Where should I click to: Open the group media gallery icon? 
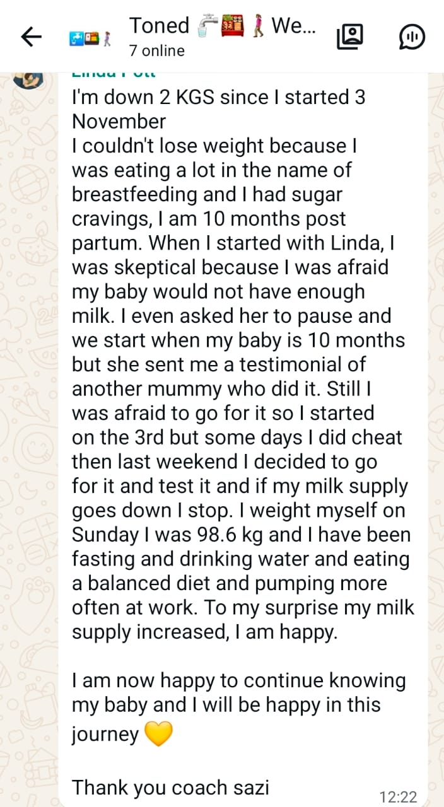(350, 37)
